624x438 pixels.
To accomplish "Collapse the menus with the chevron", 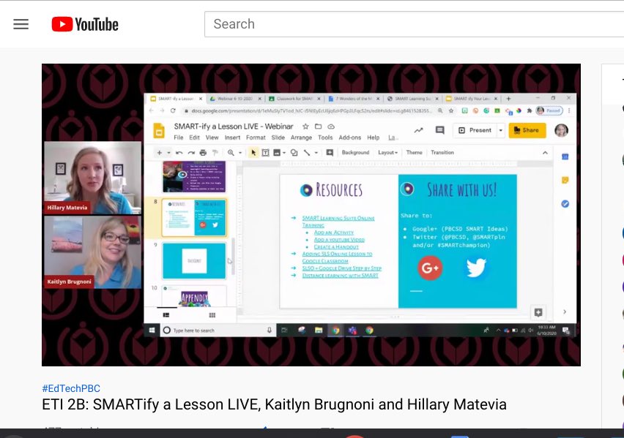I will (545, 153).
